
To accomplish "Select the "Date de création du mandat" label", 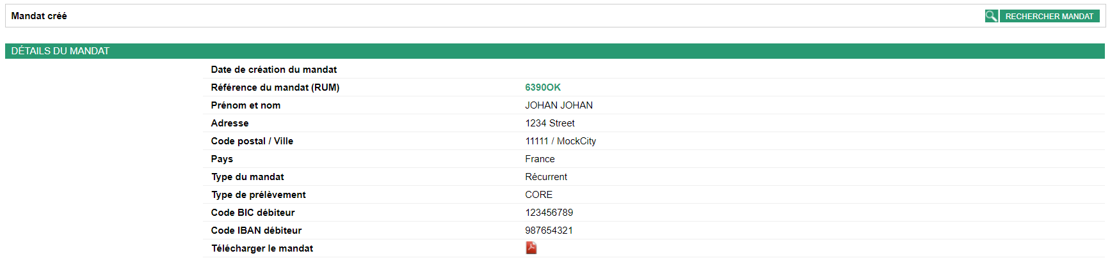I will pyautogui.click(x=274, y=70).
